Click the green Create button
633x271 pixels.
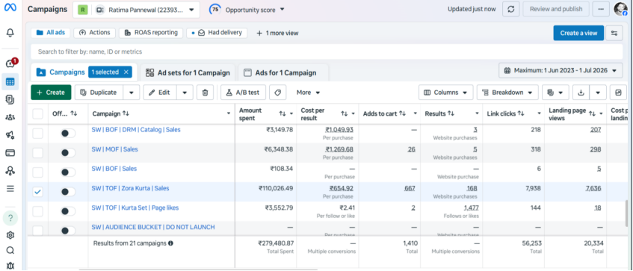[x=51, y=93]
